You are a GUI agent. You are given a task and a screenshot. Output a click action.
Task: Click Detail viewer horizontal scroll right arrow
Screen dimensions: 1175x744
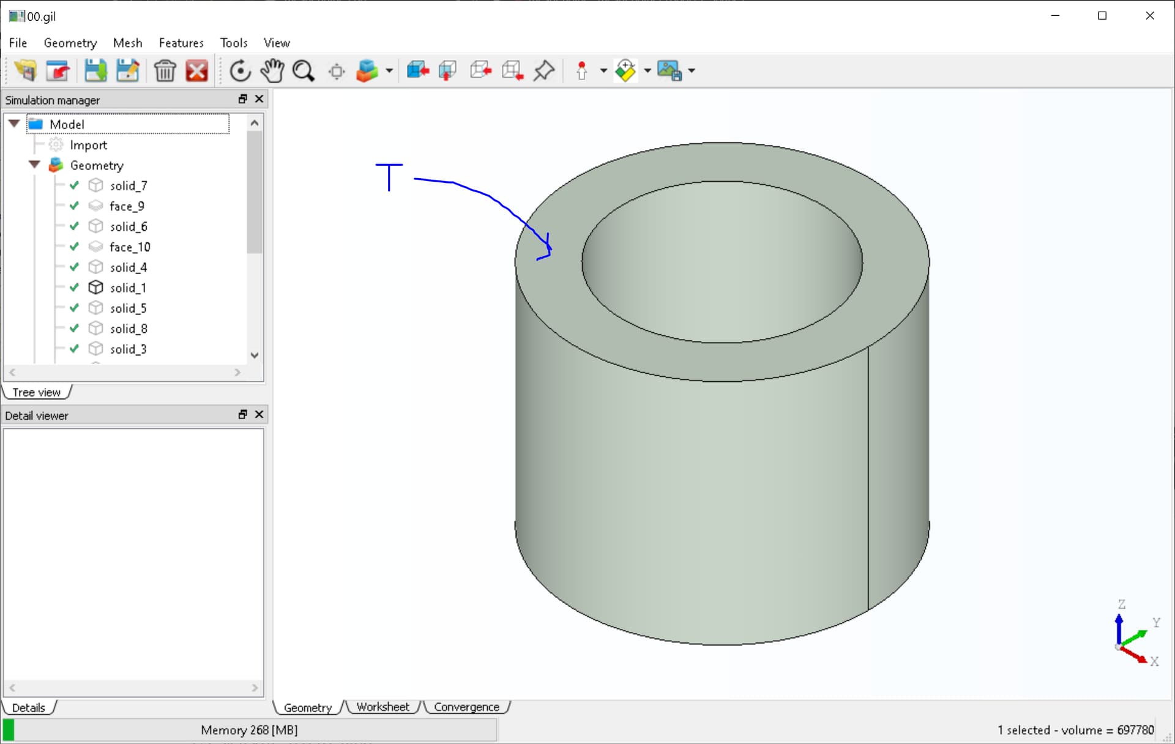click(x=255, y=688)
